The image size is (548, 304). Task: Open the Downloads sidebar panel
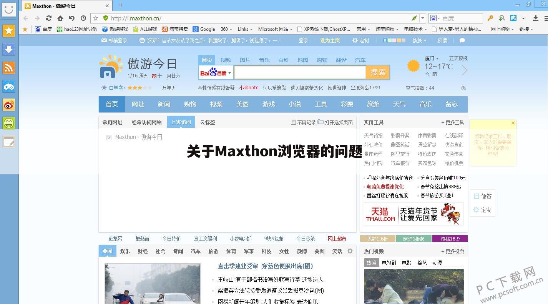point(9,49)
